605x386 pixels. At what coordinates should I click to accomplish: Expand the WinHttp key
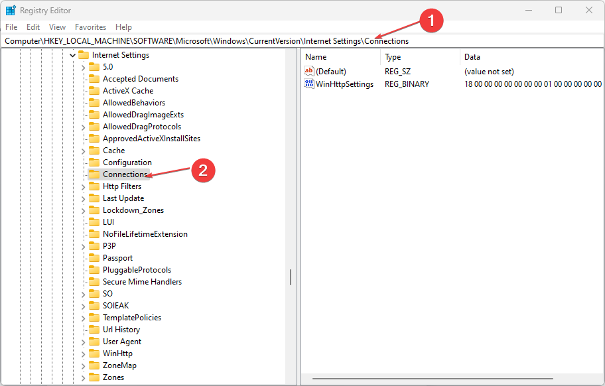pyautogui.click(x=84, y=354)
